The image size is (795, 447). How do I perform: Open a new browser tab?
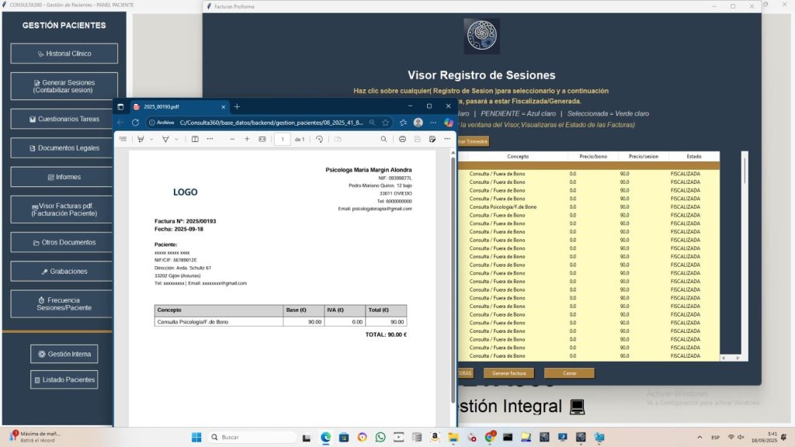[x=238, y=106]
